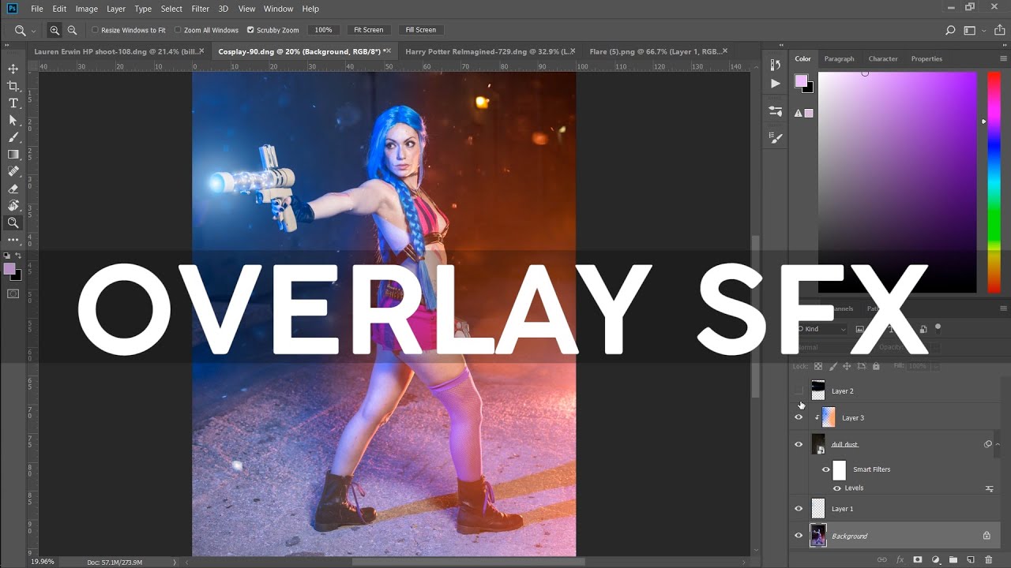Open the History panel icon
1011x568 pixels.
pyautogui.click(x=776, y=65)
